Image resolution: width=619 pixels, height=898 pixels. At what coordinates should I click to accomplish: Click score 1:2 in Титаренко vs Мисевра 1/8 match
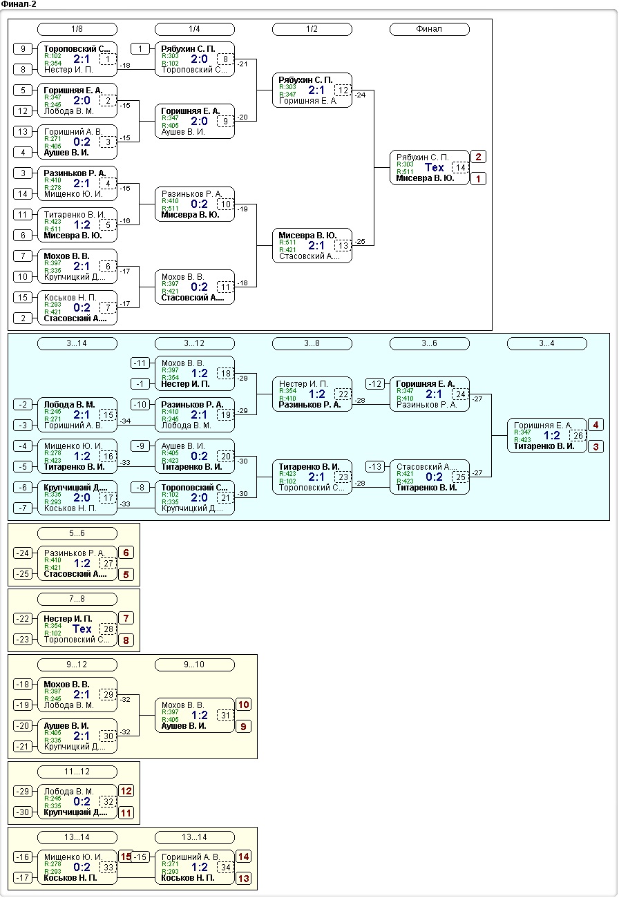[82, 224]
